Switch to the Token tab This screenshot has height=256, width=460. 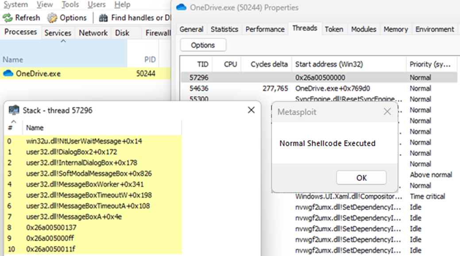(x=334, y=29)
